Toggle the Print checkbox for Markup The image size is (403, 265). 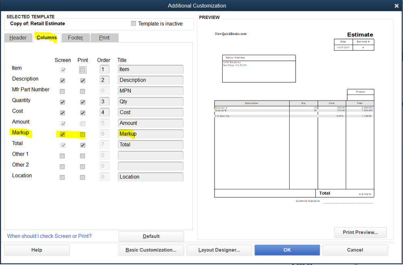pyautogui.click(x=83, y=134)
